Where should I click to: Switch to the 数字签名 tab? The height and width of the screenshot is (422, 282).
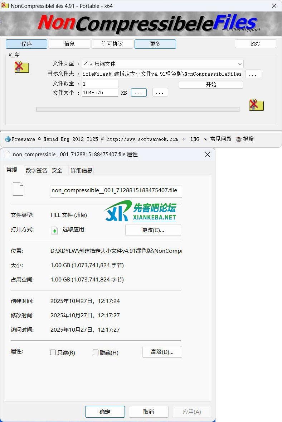[x=36, y=171]
